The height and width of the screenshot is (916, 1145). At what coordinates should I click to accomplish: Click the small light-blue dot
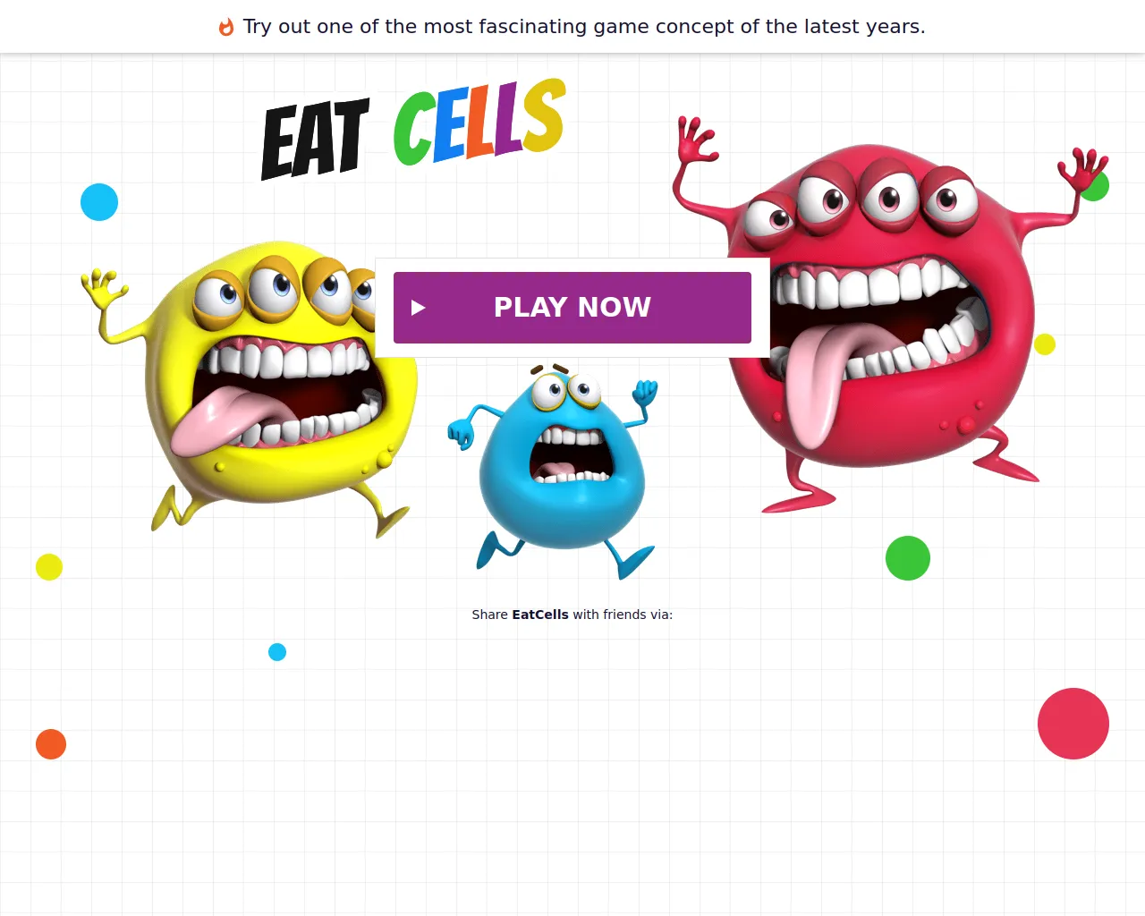[x=277, y=652]
